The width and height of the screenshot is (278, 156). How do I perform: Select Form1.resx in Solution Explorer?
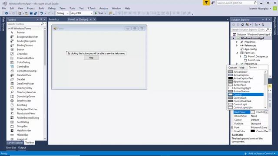(x=254, y=60)
